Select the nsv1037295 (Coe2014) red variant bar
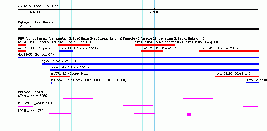 (x=74, y=45)
